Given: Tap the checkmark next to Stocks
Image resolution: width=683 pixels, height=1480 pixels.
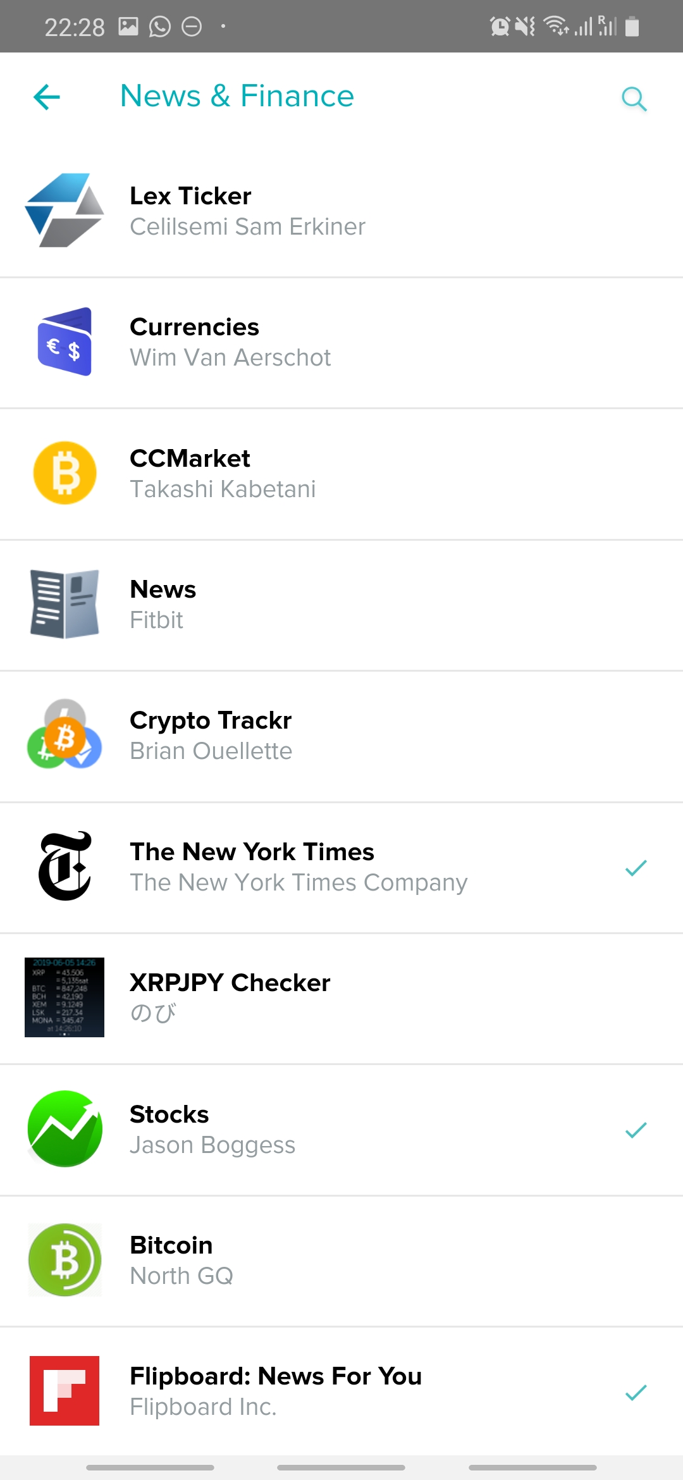Looking at the screenshot, I should (x=636, y=1130).
